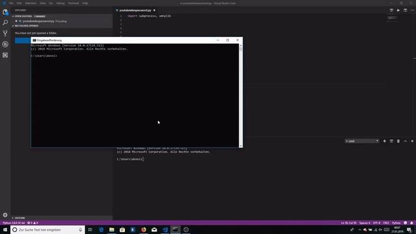The height and width of the screenshot is (234, 416).
Task: Click the blue Open Folder button
Action: pyautogui.click(x=23, y=40)
